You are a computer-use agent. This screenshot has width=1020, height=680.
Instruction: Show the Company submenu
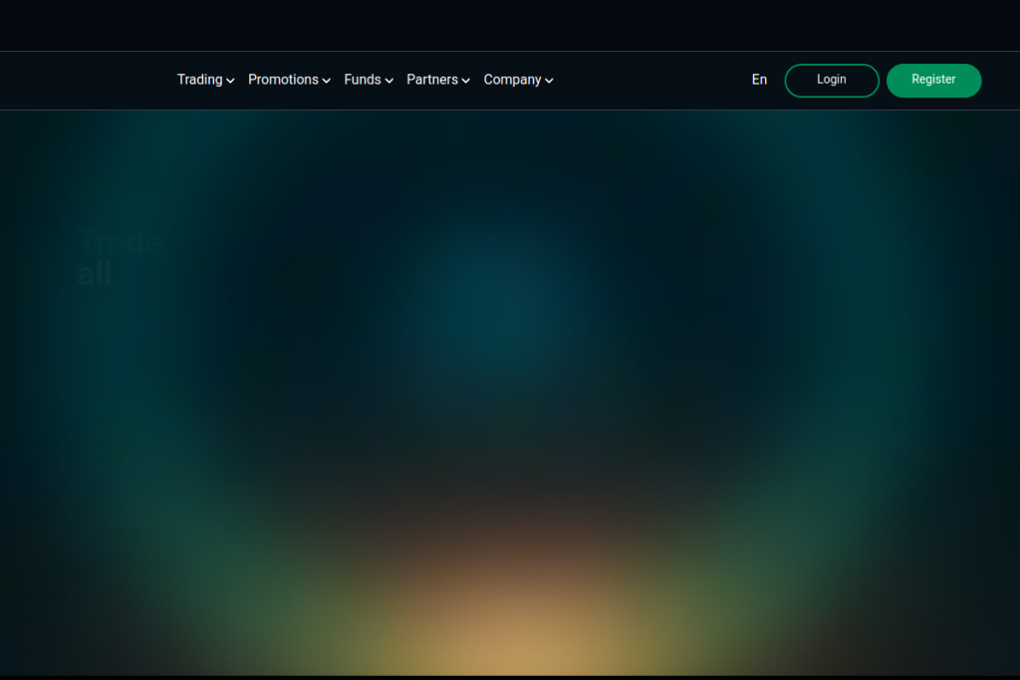click(x=512, y=80)
